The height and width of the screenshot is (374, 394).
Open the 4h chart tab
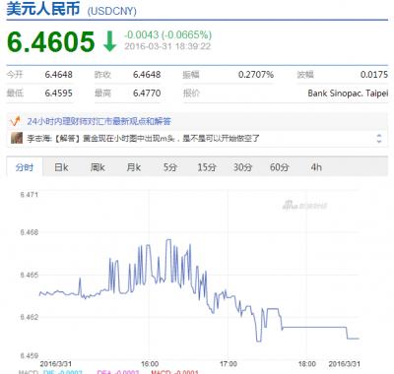[316, 167]
